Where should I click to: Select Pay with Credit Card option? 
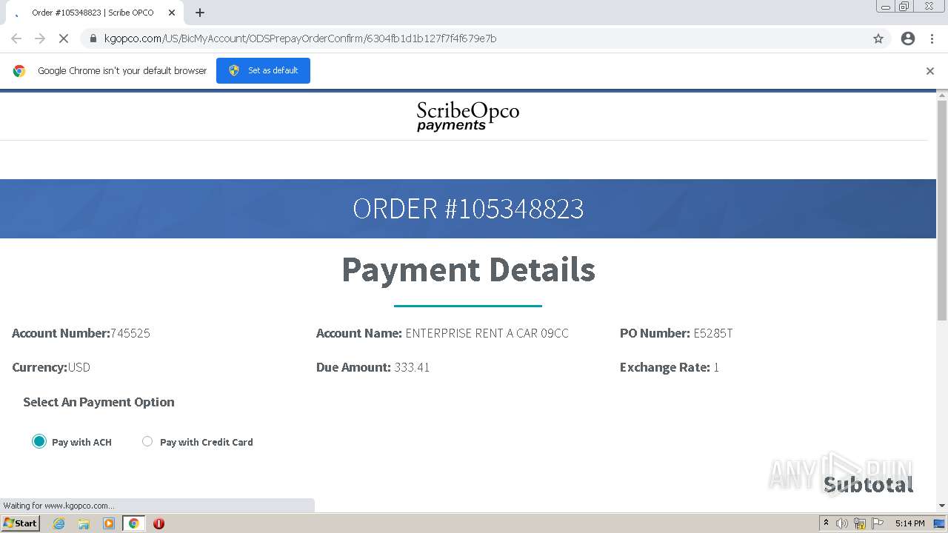coord(147,441)
